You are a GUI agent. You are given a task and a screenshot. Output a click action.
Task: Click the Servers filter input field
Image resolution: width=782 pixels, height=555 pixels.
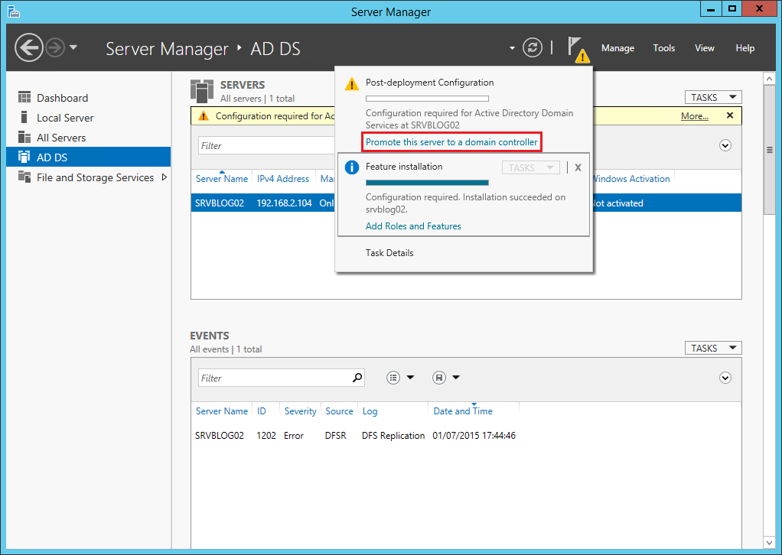267,145
